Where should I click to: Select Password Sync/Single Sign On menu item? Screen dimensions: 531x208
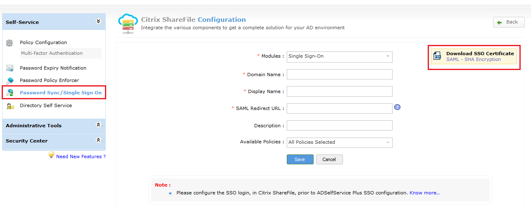(x=61, y=93)
